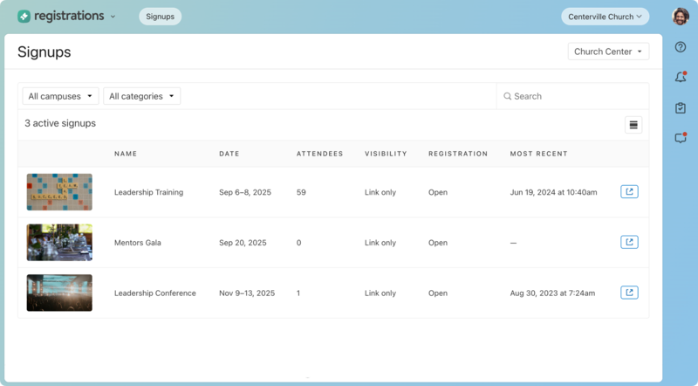Click the VISIBILITY column header

click(x=386, y=154)
